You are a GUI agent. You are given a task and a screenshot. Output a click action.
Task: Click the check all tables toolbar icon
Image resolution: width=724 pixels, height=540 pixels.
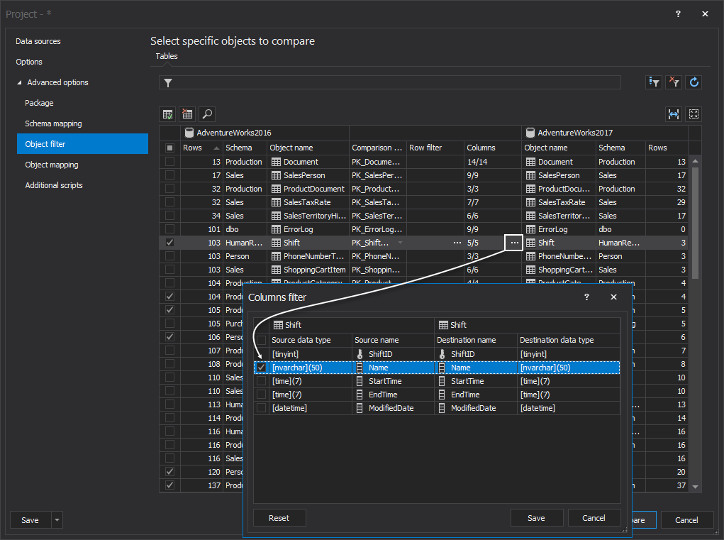tap(168, 114)
